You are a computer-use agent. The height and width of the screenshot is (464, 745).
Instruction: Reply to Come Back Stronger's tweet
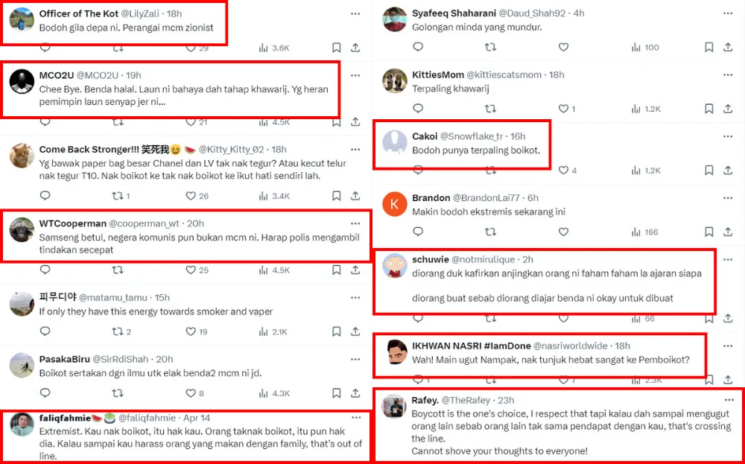pyautogui.click(x=45, y=196)
